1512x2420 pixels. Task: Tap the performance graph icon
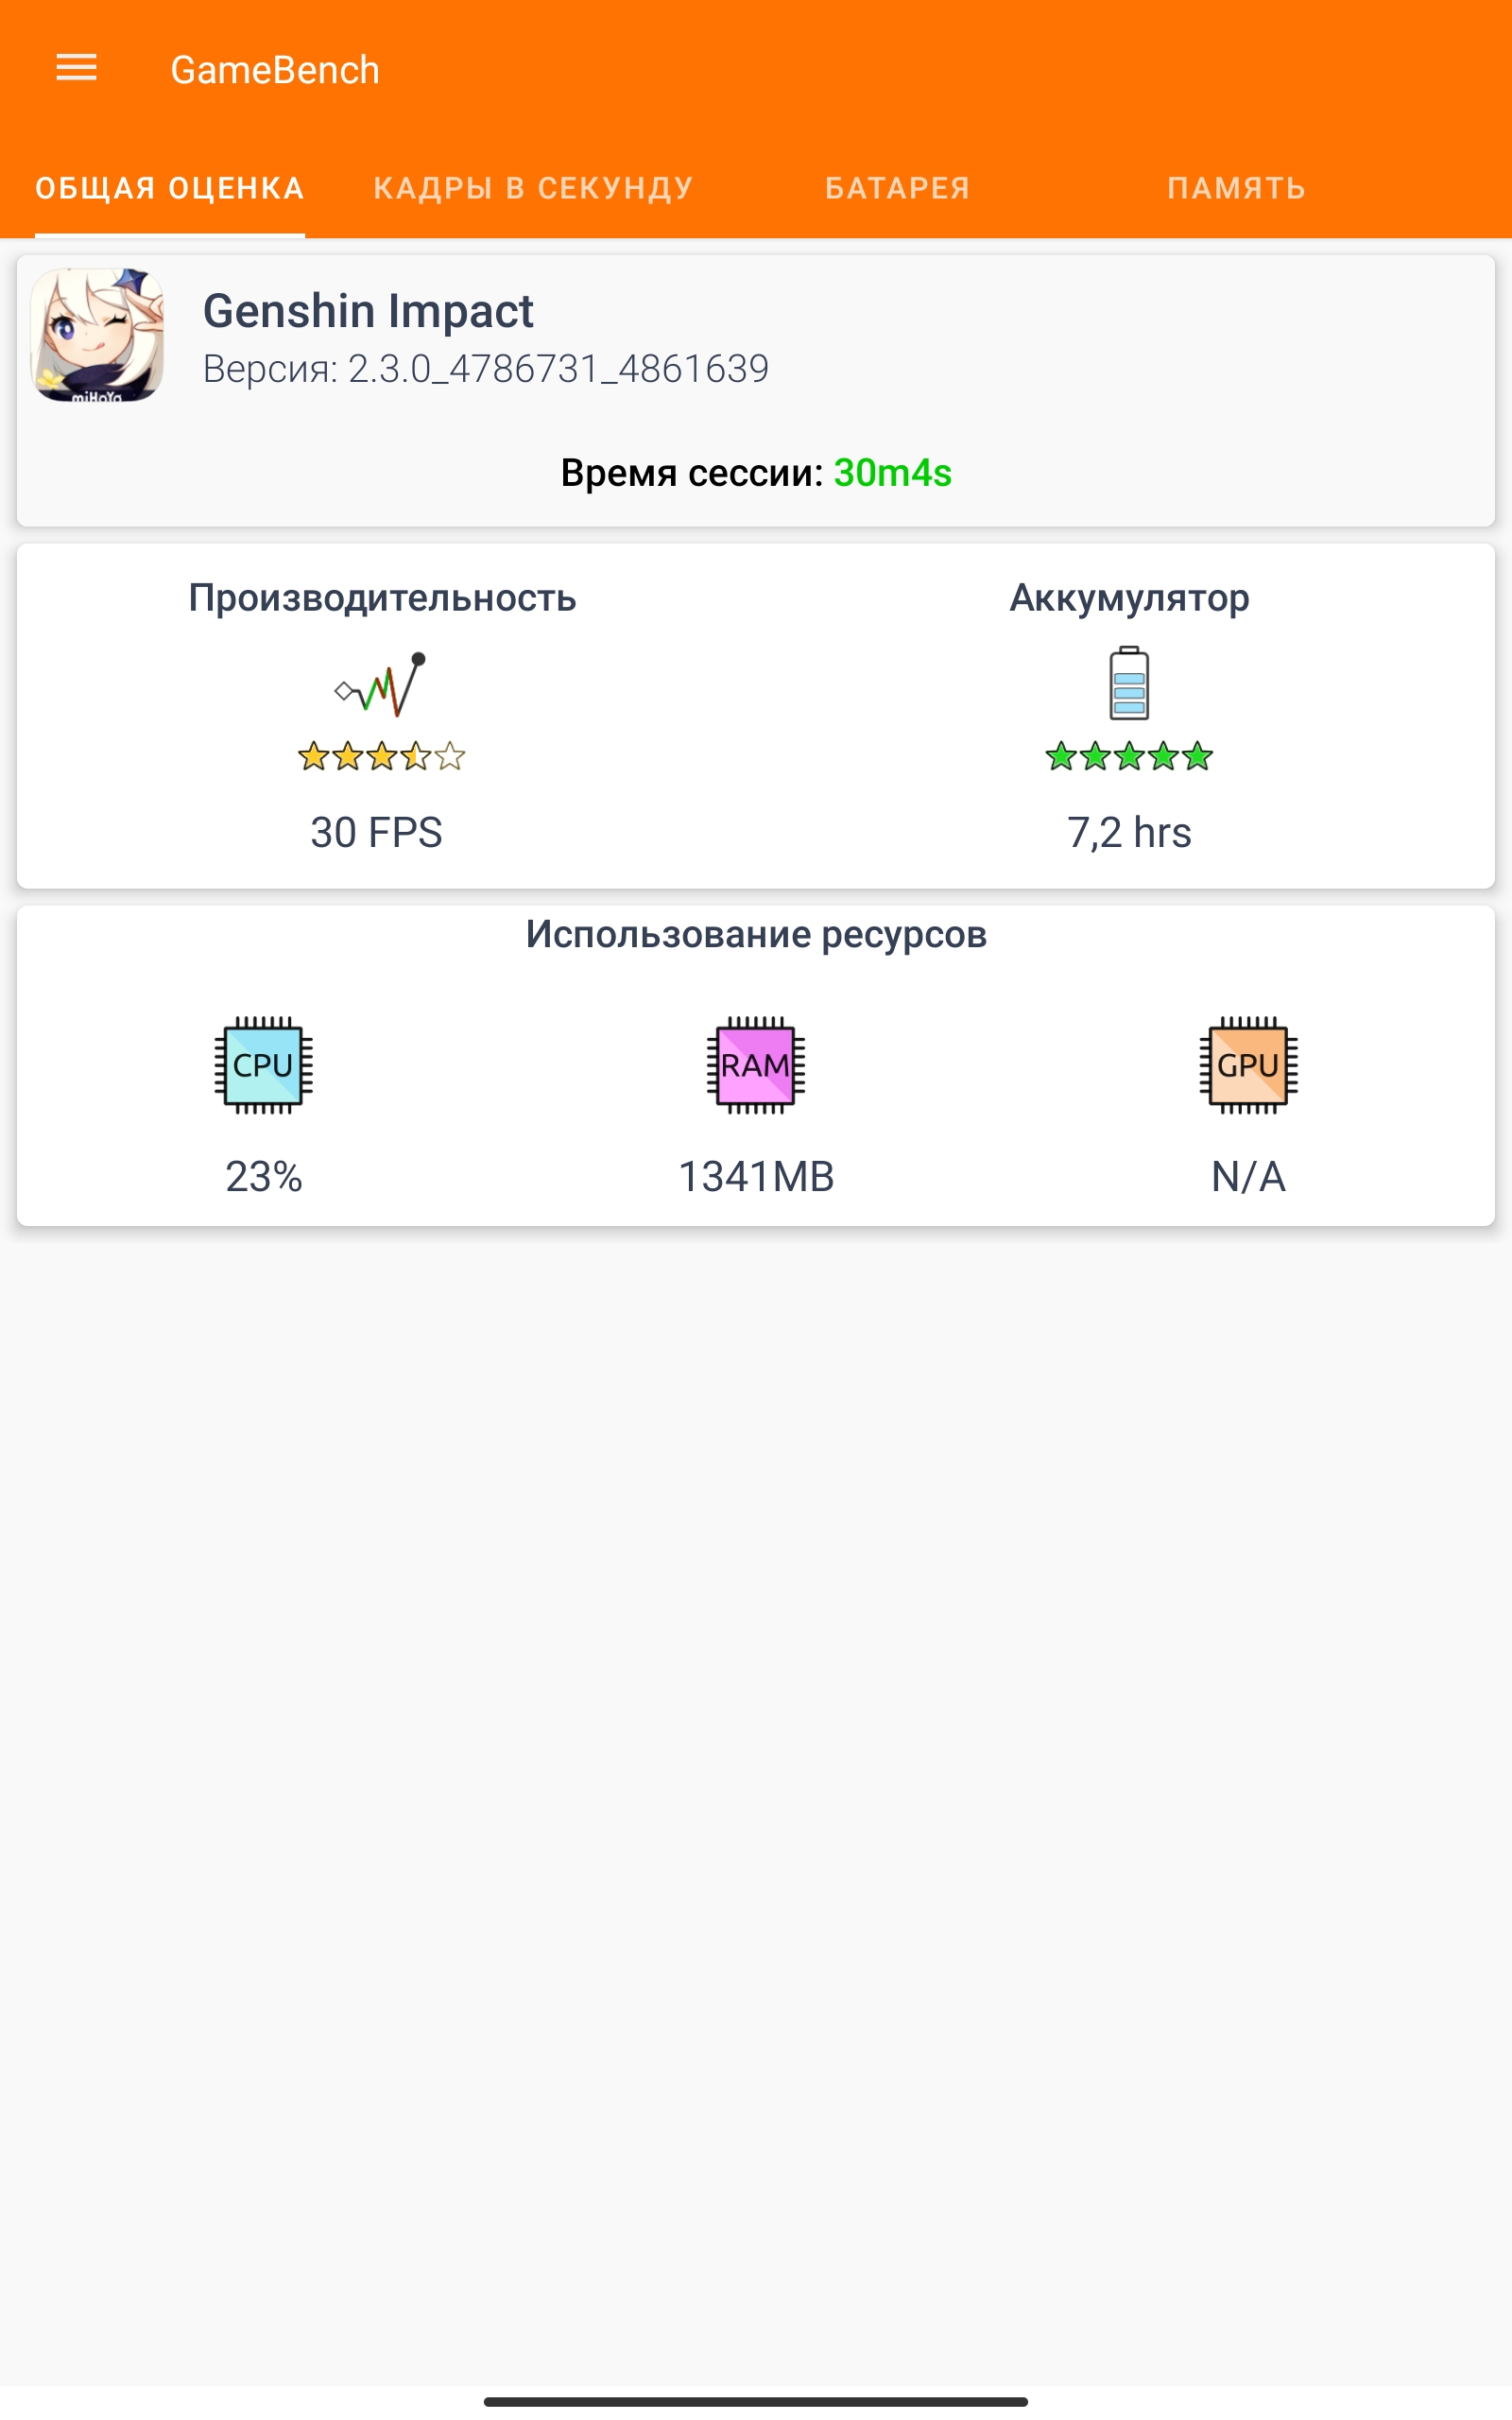click(x=381, y=685)
